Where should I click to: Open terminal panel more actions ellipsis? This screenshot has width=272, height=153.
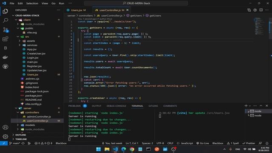[x=255, y=106]
